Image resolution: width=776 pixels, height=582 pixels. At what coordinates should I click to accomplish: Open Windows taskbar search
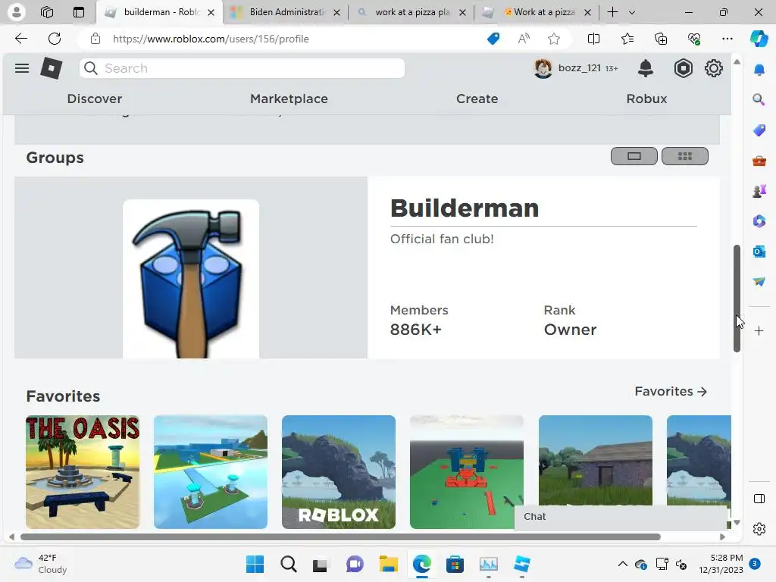coord(289,564)
